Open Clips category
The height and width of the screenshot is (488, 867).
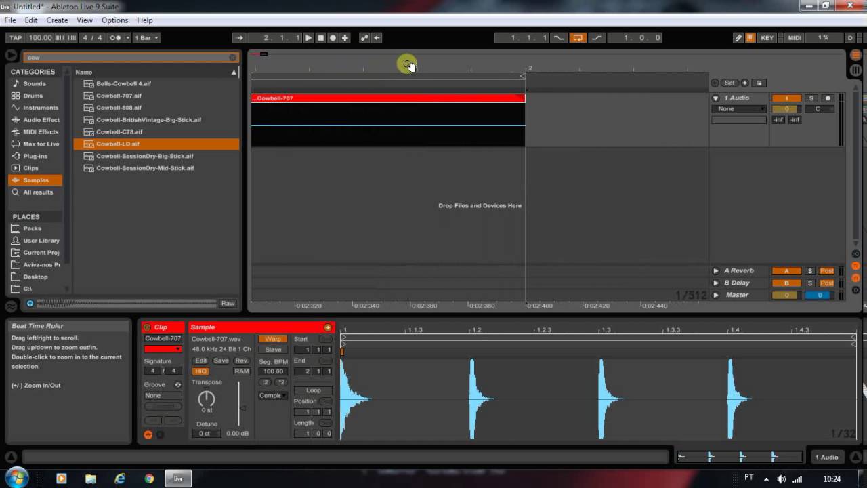click(x=30, y=168)
